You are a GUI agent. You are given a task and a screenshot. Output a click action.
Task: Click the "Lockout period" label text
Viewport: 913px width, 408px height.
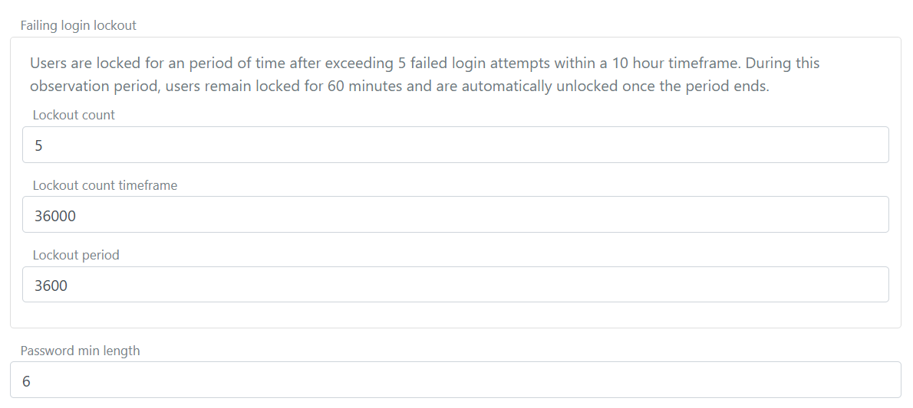click(76, 255)
